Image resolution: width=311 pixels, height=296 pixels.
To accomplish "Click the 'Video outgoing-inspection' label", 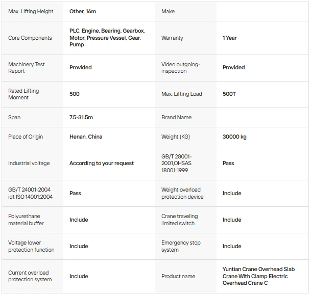I will click(181, 68).
